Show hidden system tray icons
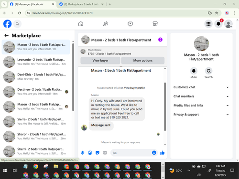This screenshot has width=239, height=179. [189, 170]
